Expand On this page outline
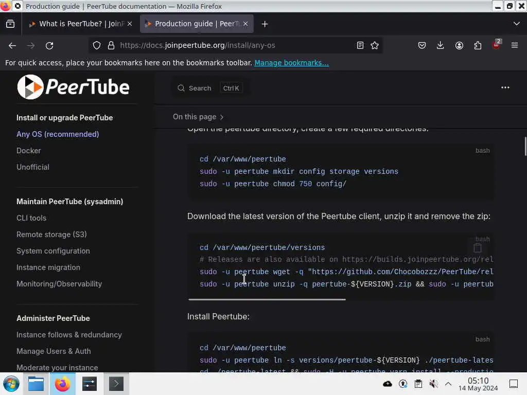527x395 pixels. [198, 117]
